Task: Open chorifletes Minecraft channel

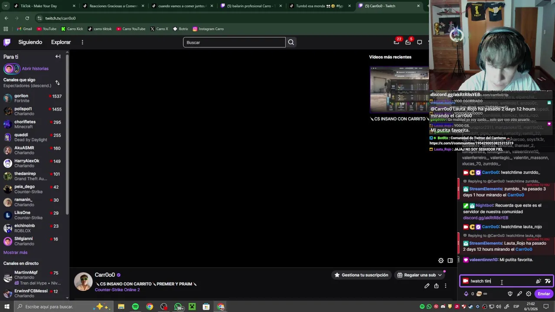Action: 33,124
